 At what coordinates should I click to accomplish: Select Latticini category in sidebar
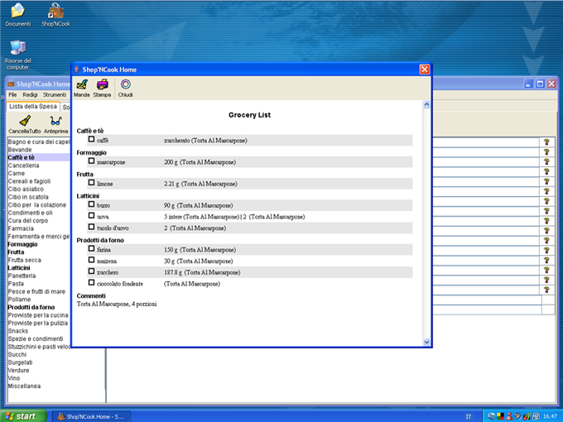(x=19, y=268)
